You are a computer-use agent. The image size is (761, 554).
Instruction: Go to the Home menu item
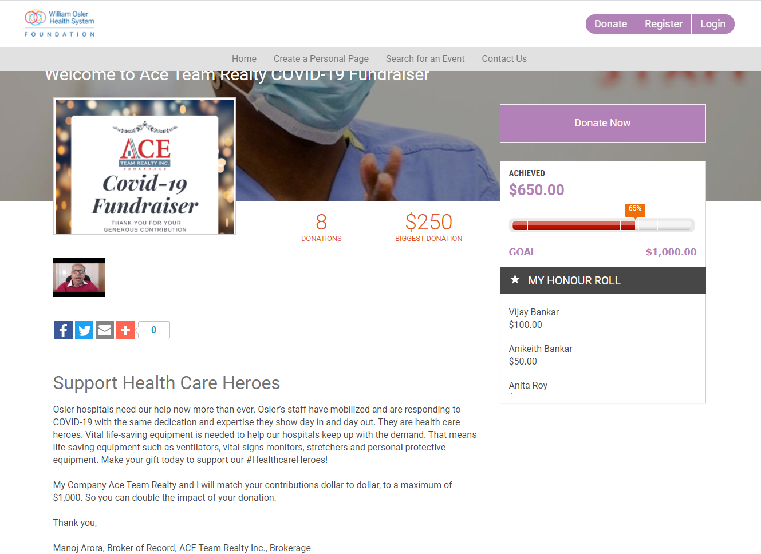coord(244,59)
